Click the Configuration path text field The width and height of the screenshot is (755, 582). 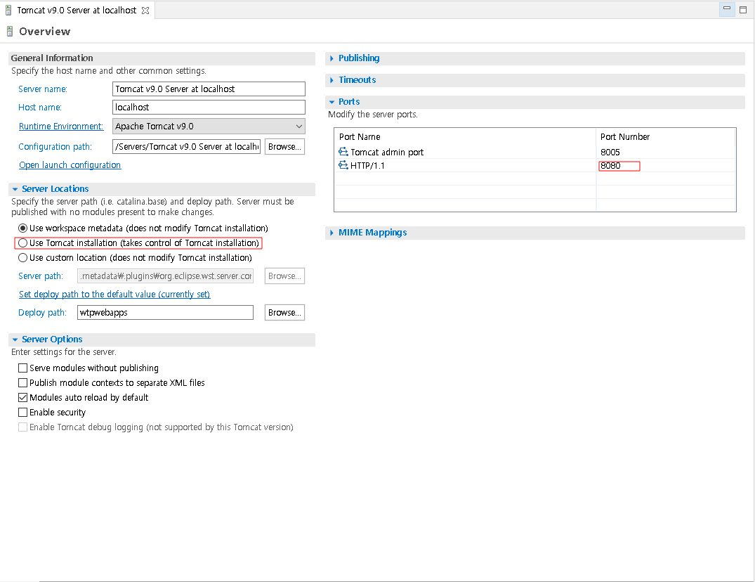[x=186, y=146]
